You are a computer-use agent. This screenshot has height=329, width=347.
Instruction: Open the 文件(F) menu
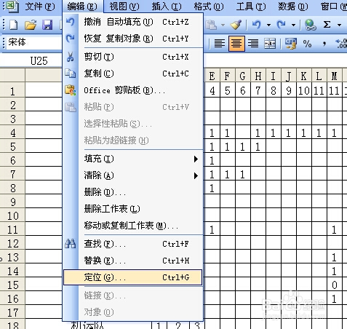click(x=40, y=7)
